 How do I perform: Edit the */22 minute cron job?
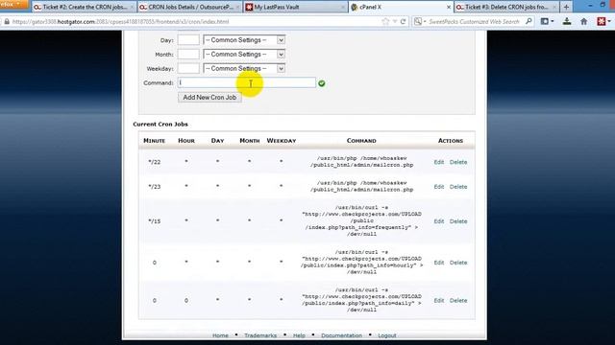click(439, 162)
